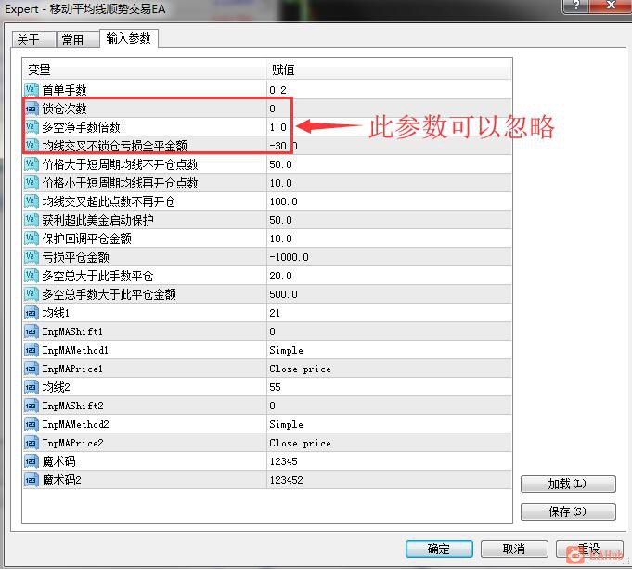Select the integer icon next to 锁仓次数
The width and height of the screenshot is (632, 569).
(x=32, y=109)
